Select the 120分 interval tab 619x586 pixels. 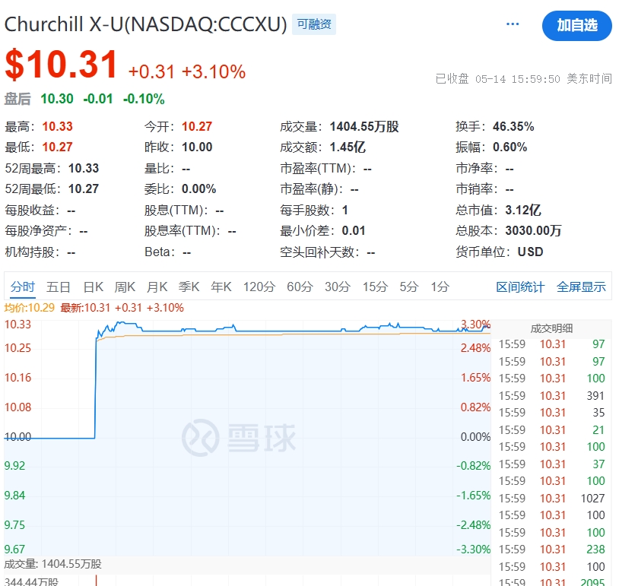(259, 287)
